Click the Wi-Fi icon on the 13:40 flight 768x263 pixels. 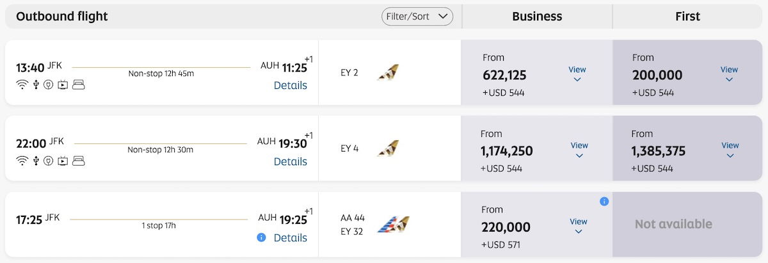22,85
